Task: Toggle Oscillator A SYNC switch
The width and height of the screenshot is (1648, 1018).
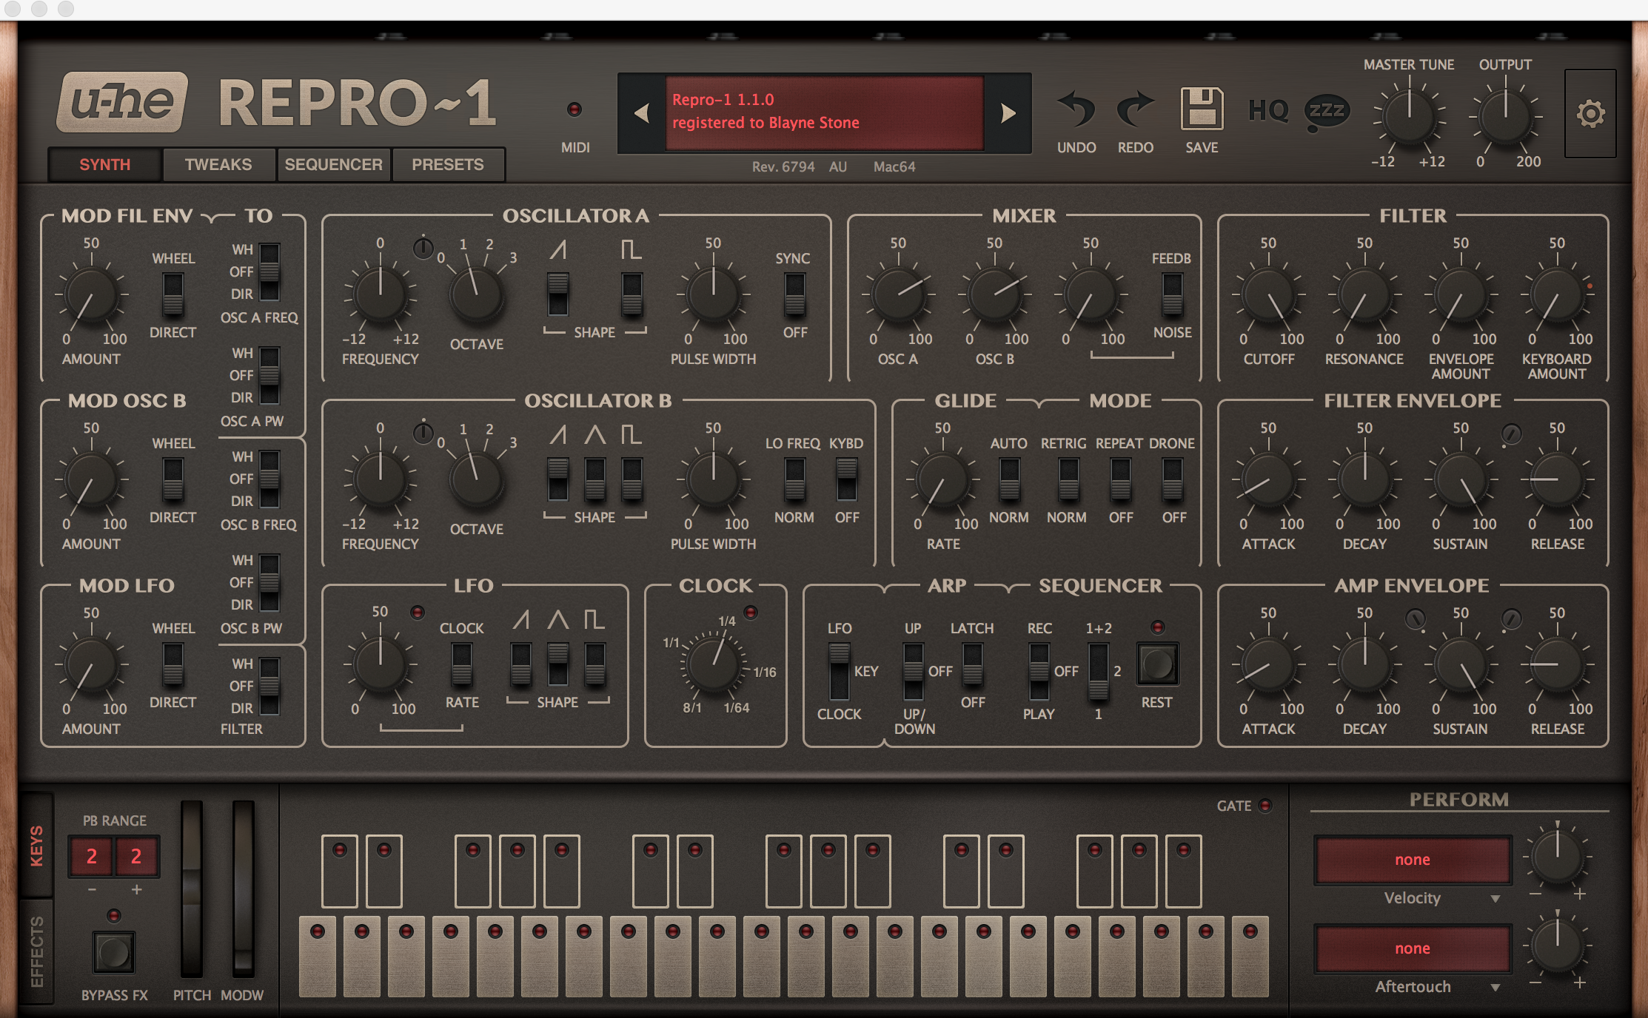Action: (794, 294)
